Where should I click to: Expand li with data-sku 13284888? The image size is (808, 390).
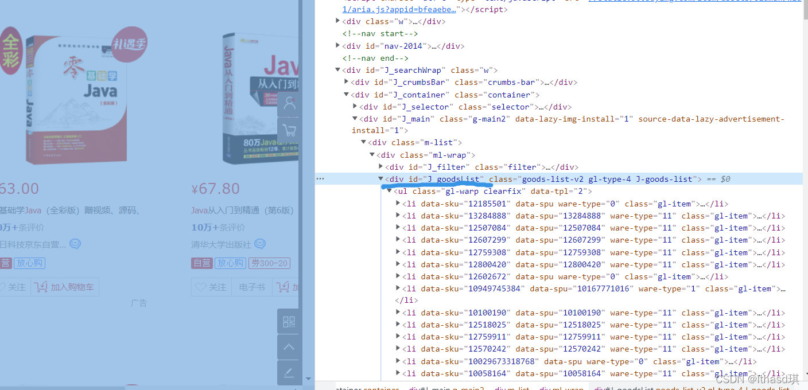tap(398, 216)
